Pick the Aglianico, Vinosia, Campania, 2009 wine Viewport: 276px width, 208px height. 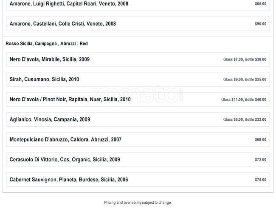pyautogui.click(x=50, y=119)
